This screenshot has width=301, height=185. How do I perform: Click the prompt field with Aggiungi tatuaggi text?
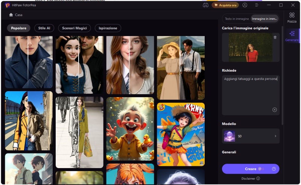[251, 95]
